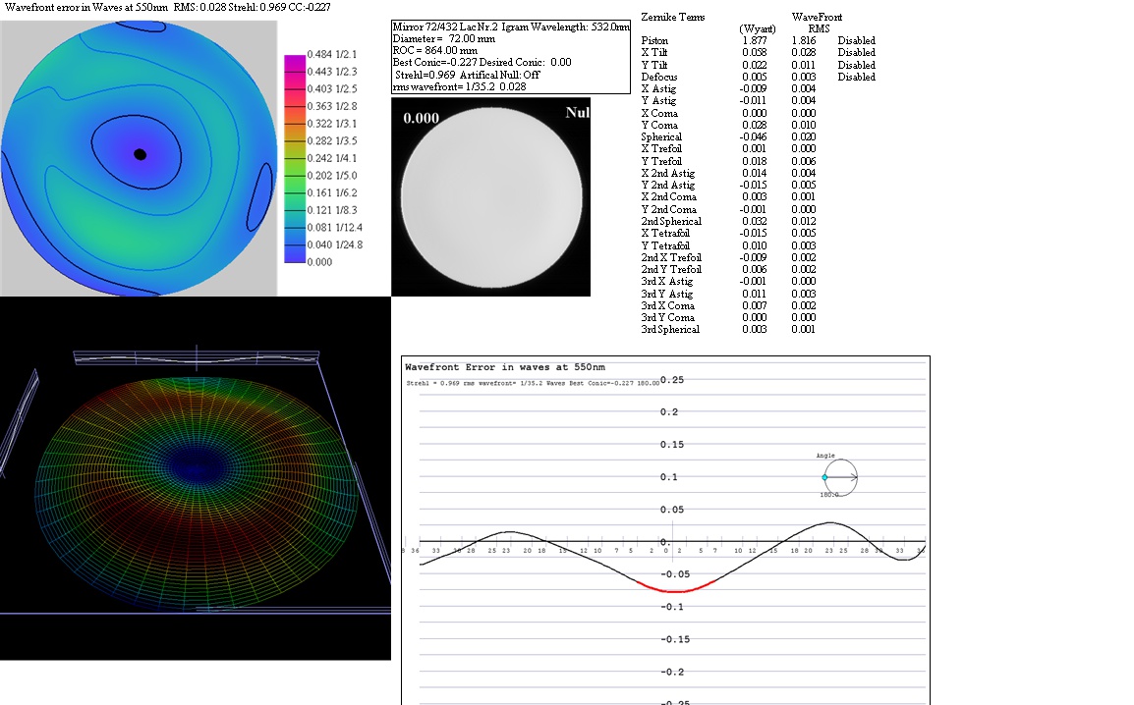Image resolution: width=1134 pixels, height=705 pixels.
Task: Select the 3rd Spherical Zernike term
Action: click(x=670, y=330)
